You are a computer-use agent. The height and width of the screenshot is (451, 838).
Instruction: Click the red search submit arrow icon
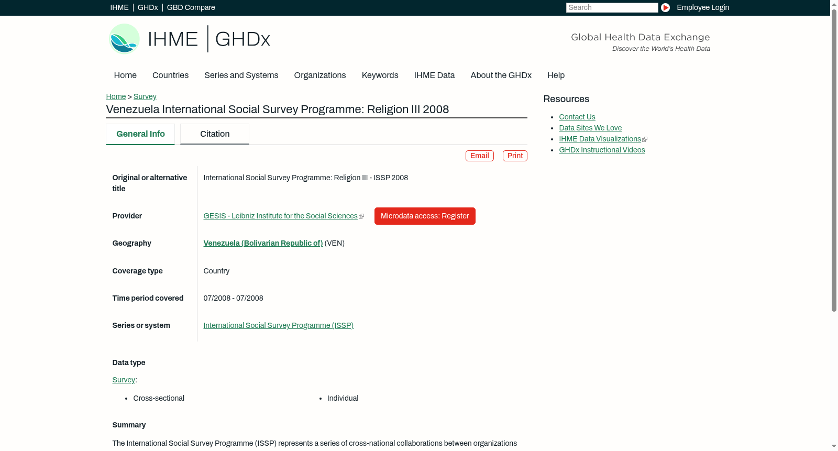tap(665, 7)
